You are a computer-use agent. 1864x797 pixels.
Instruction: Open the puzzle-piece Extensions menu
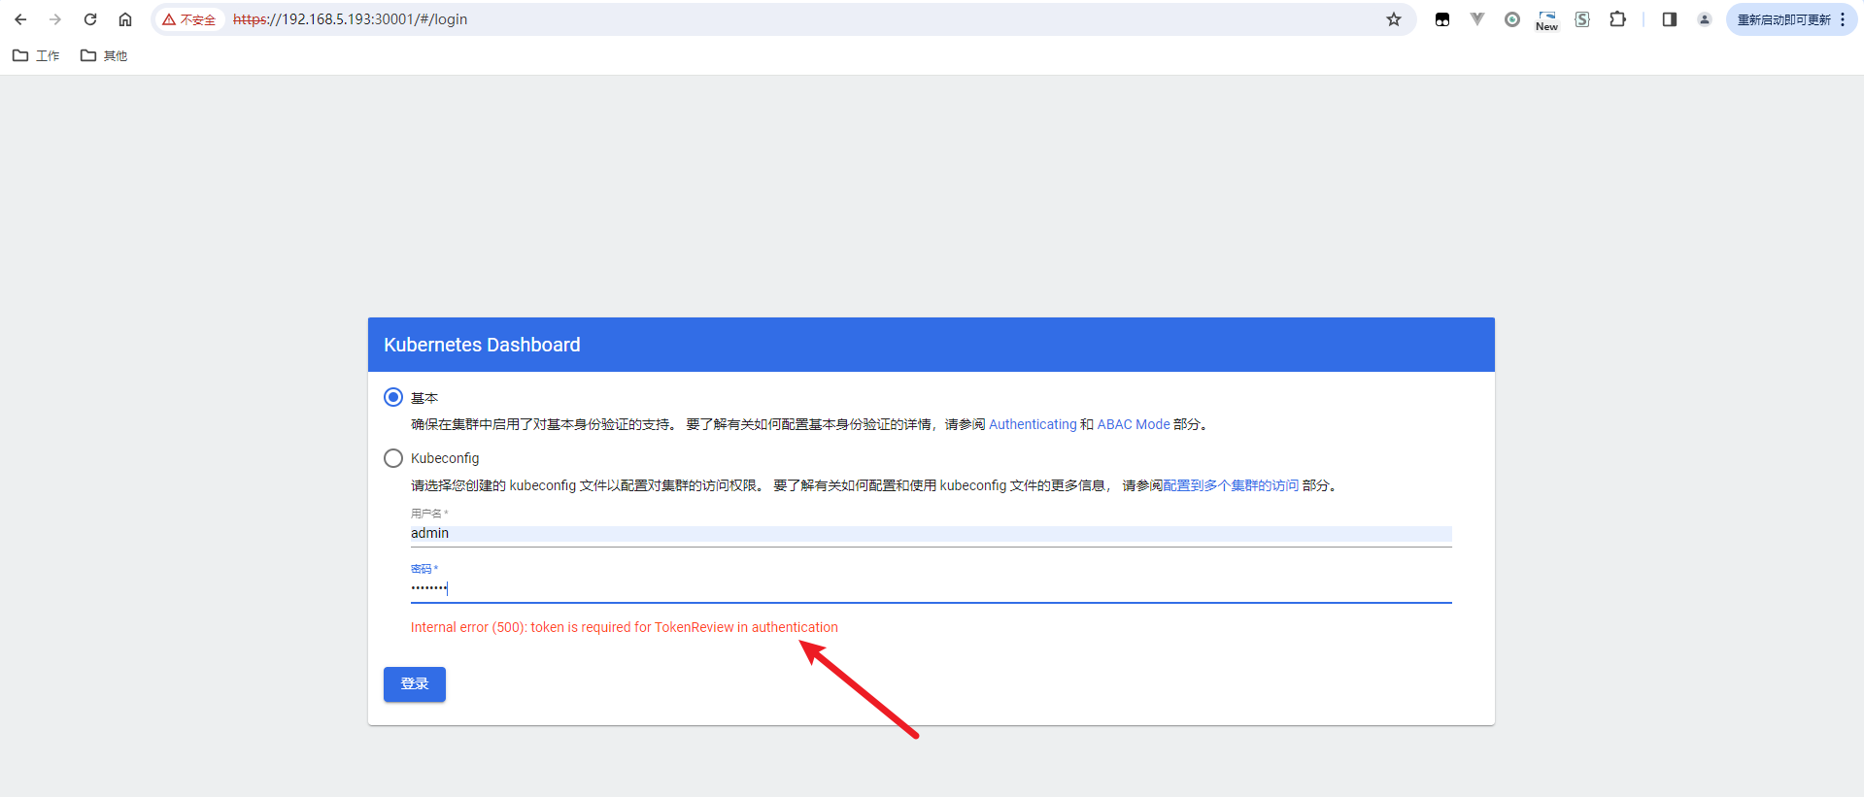pos(1617,19)
